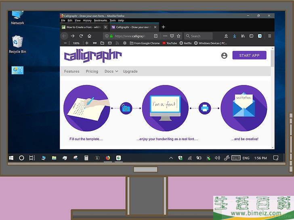Viewport: 294px width, 220px height.
Task: Select the Calligraphr browser tab
Action: [134, 27]
